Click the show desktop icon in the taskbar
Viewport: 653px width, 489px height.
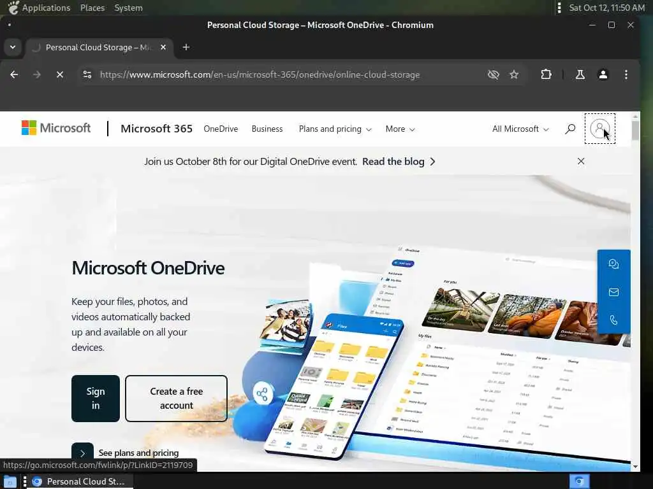click(10, 481)
